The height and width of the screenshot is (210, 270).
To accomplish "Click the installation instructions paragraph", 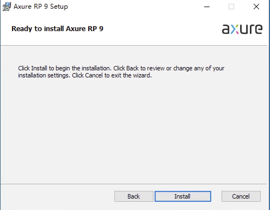I will (121, 72).
